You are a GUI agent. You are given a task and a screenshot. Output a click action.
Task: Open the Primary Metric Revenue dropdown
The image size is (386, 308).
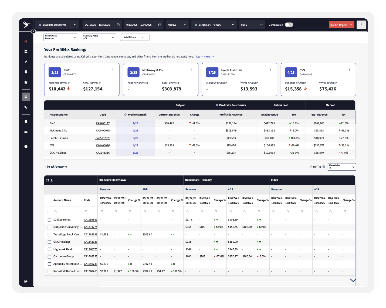pos(61,37)
